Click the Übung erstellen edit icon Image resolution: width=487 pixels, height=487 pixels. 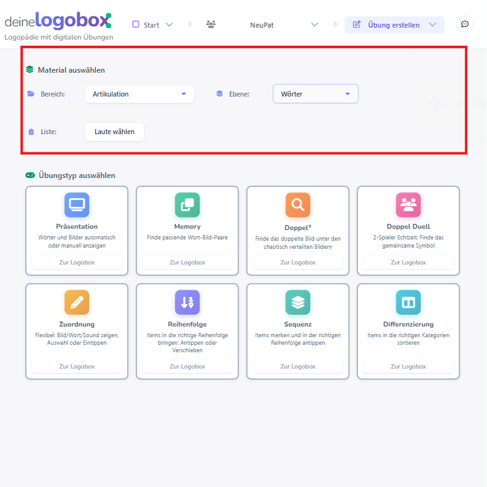pyautogui.click(x=357, y=24)
